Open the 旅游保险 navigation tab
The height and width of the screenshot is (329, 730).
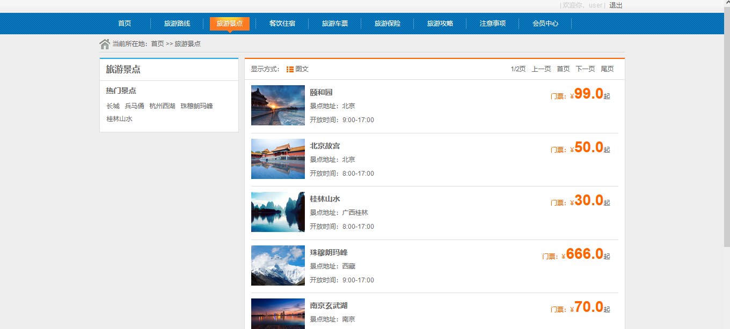click(x=388, y=24)
